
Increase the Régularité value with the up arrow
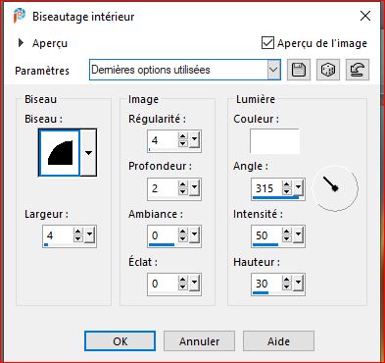[183, 136]
